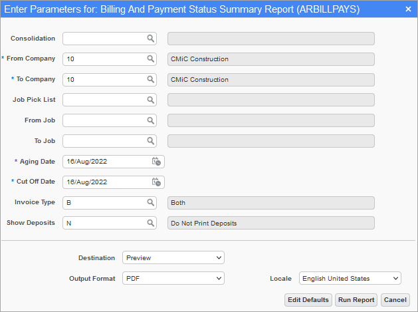Close the parameters dialog with X

pos(408,9)
